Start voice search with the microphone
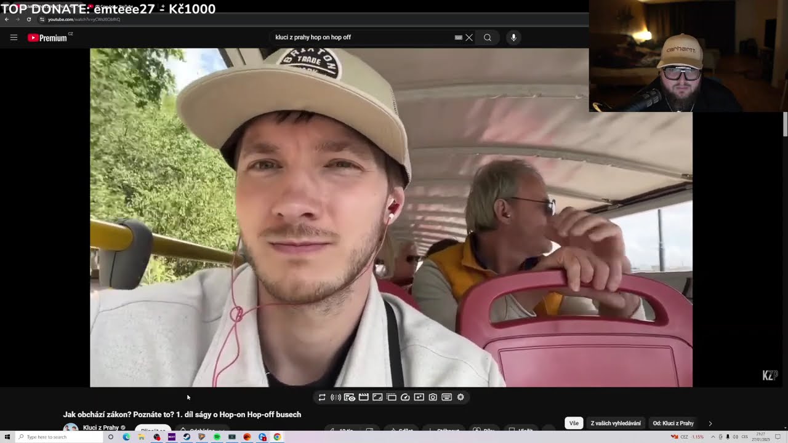Viewport: 788px width, 443px height. (513, 38)
